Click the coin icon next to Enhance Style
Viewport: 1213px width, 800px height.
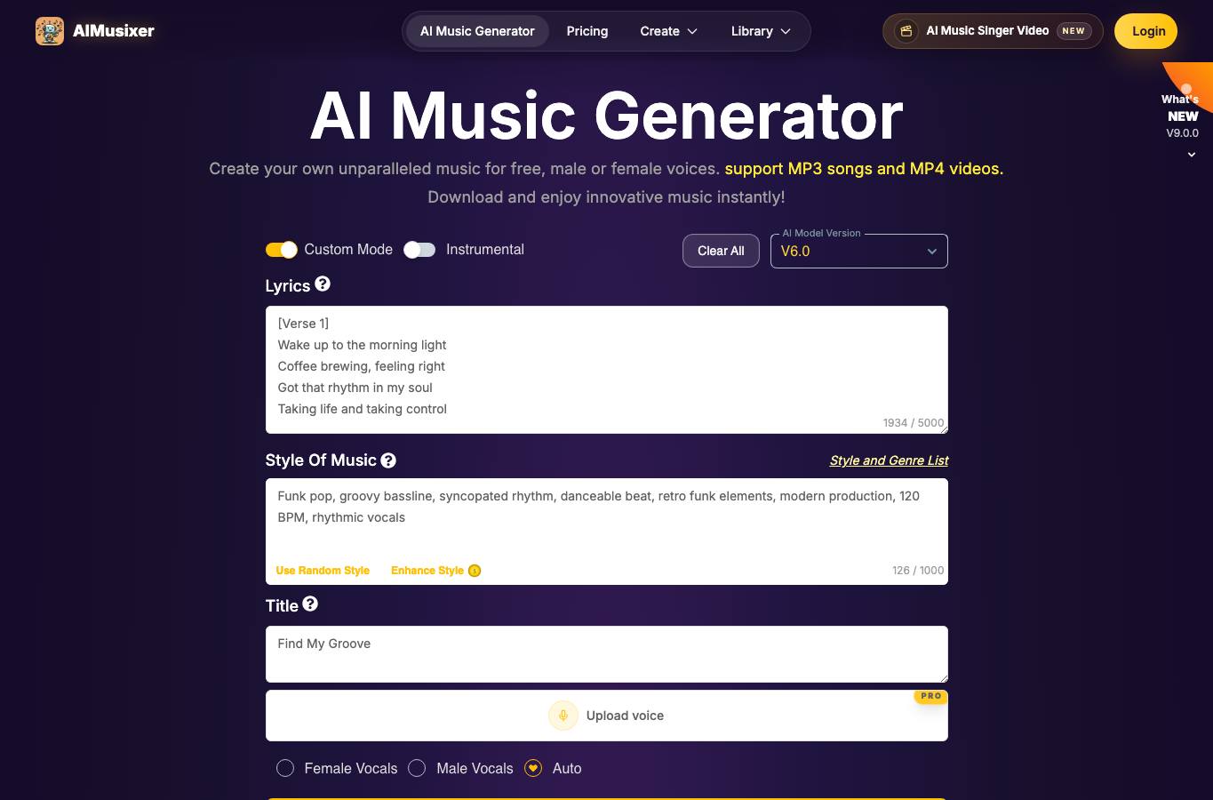pos(475,571)
